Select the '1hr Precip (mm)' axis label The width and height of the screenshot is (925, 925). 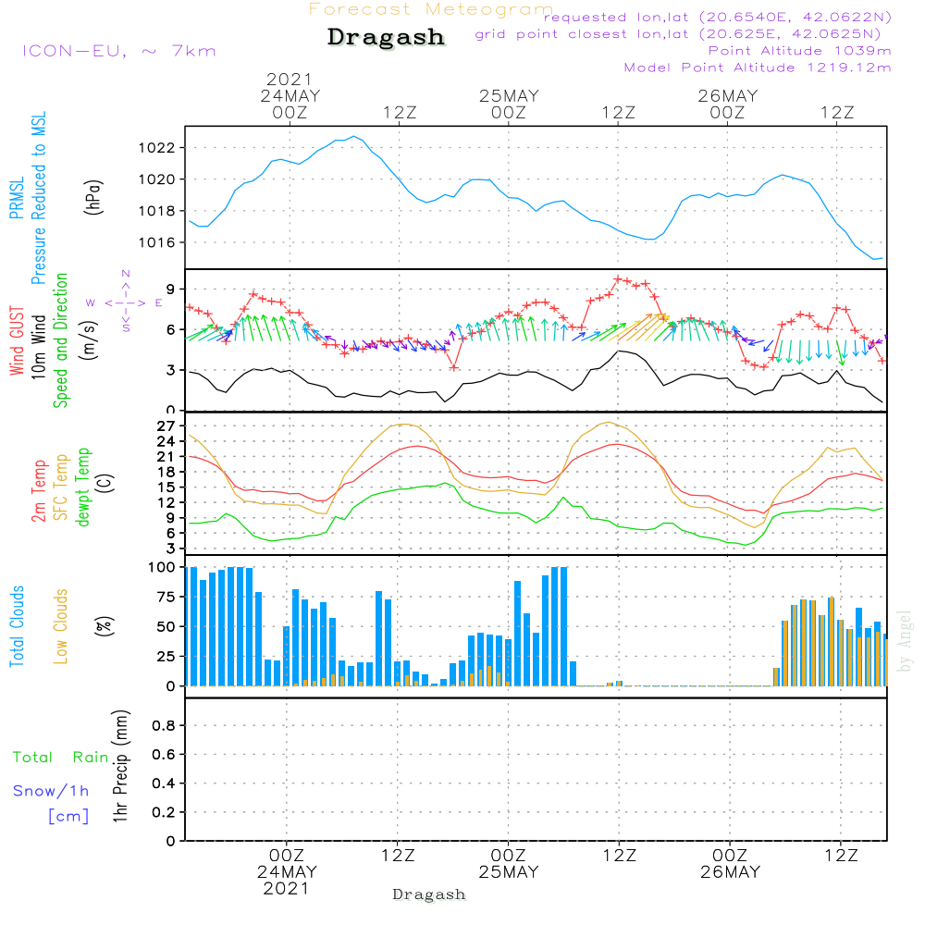click(x=120, y=766)
